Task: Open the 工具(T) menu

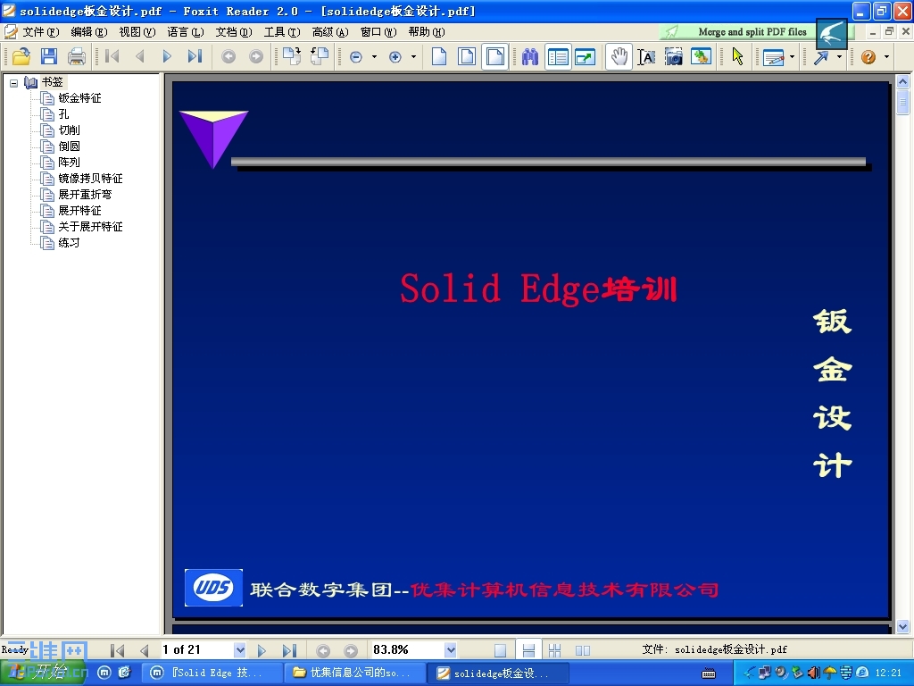Action: tap(282, 31)
